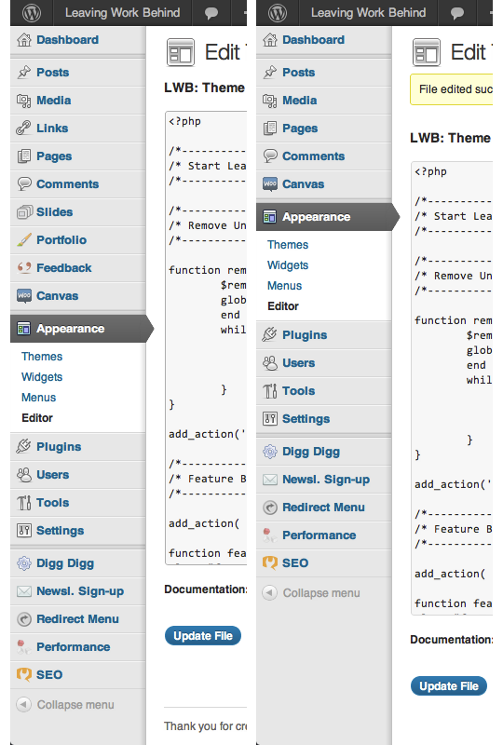Open Leaving Work Behind site link in left admin bar
The height and width of the screenshot is (745, 503).
[x=122, y=13]
